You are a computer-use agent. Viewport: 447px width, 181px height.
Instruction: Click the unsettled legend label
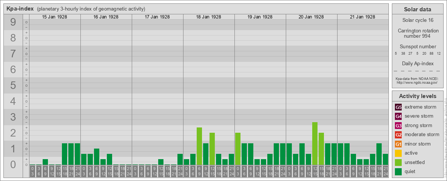click(x=415, y=163)
